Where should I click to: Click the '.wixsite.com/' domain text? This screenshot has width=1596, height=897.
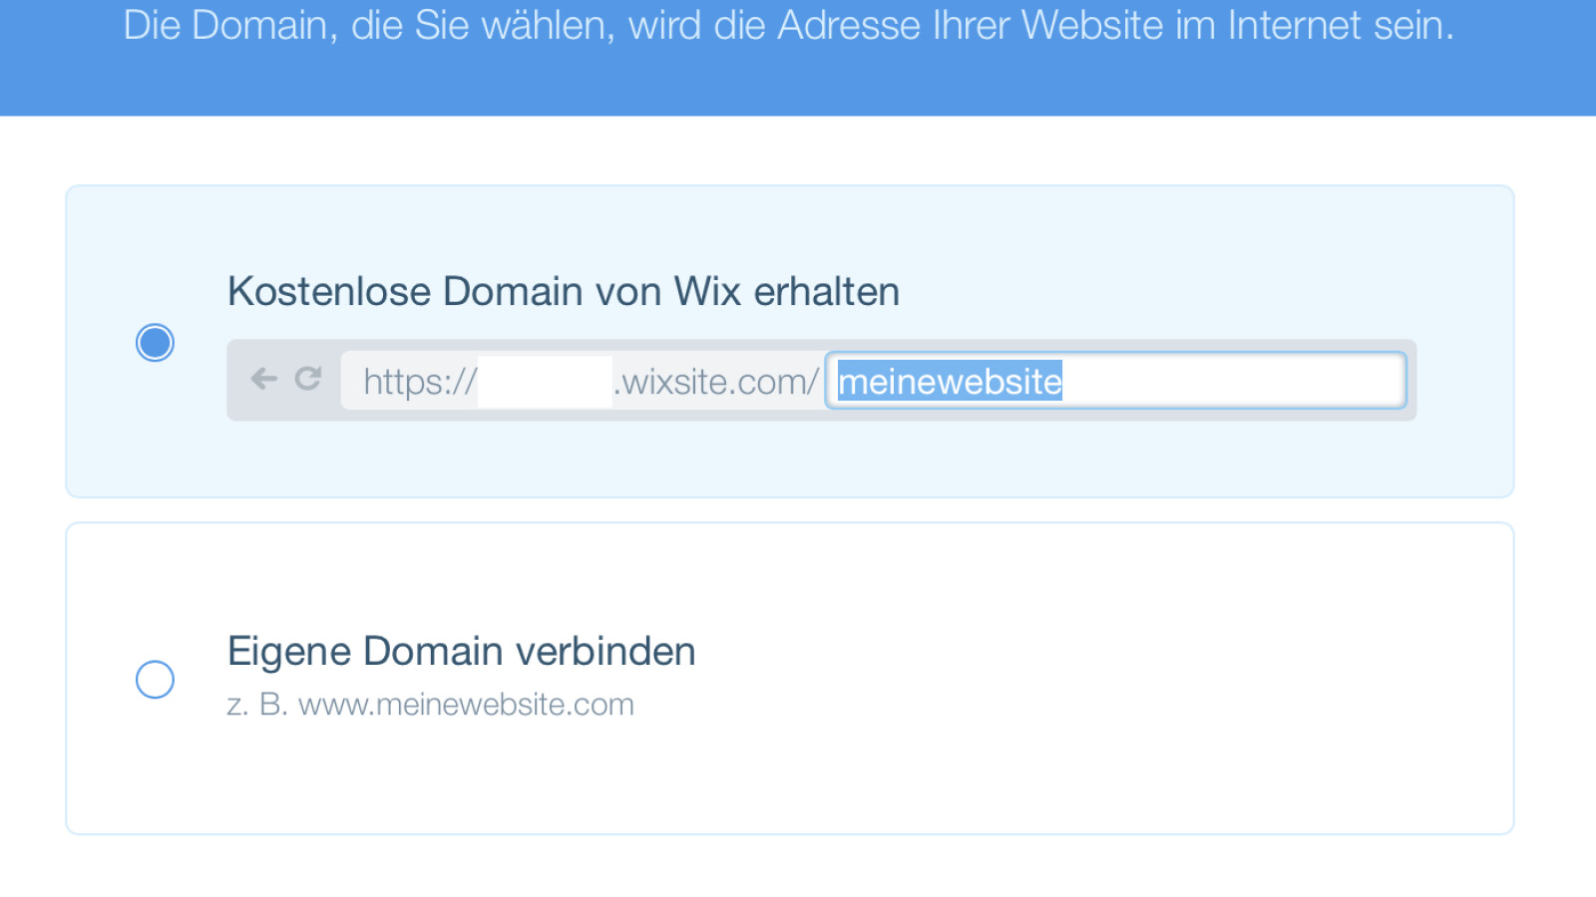pyautogui.click(x=716, y=382)
